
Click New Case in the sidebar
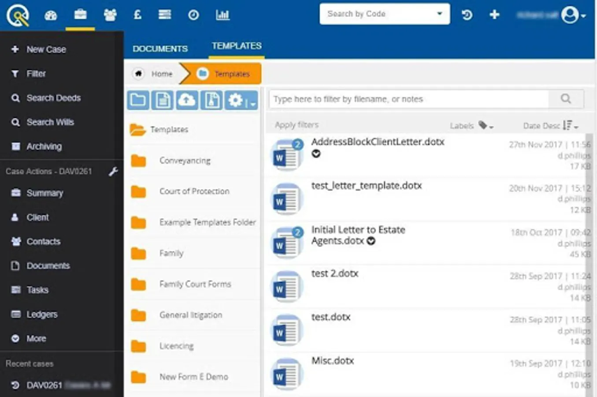tap(46, 49)
